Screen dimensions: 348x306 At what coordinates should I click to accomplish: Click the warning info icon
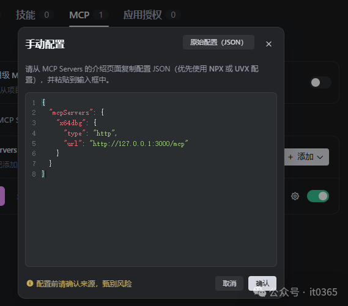coord(30,283)
